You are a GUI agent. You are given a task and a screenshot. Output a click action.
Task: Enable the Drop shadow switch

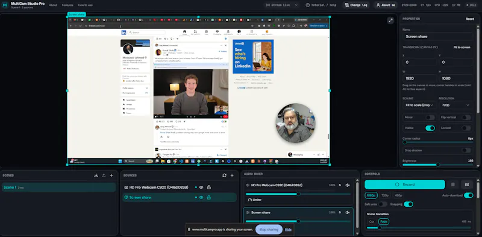[x=466, y=150]
